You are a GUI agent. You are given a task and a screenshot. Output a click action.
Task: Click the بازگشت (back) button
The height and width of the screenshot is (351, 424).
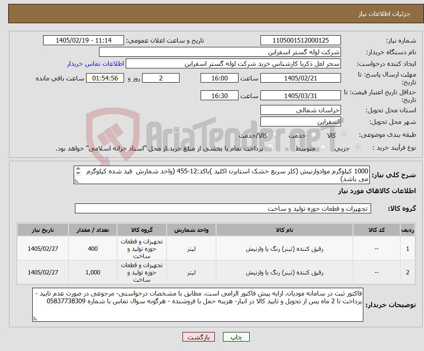click(x=198, y=337)
